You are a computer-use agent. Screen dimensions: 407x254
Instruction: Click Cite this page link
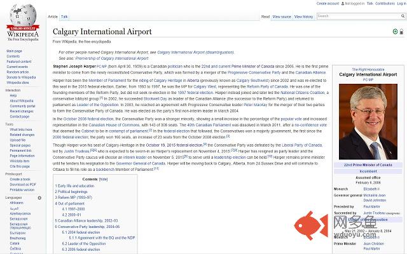20,166
